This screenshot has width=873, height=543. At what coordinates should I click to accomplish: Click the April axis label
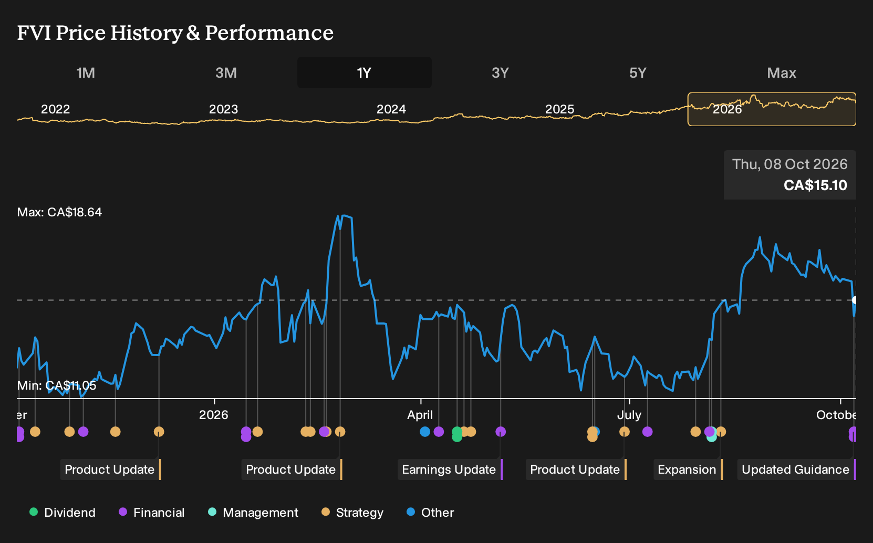[420, 415]
